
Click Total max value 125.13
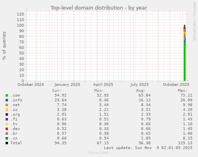[185, 143]
